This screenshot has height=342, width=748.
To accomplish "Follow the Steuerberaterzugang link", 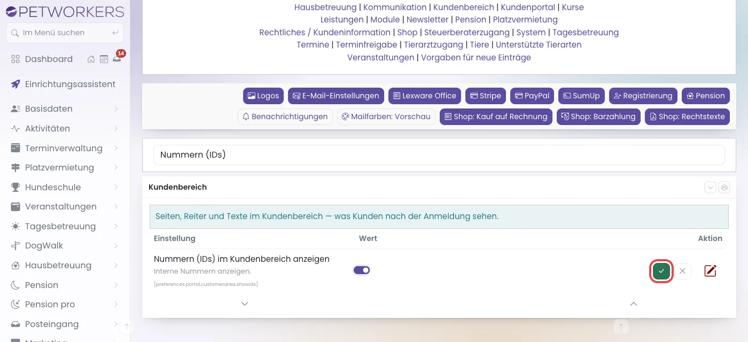I will 467,32.
